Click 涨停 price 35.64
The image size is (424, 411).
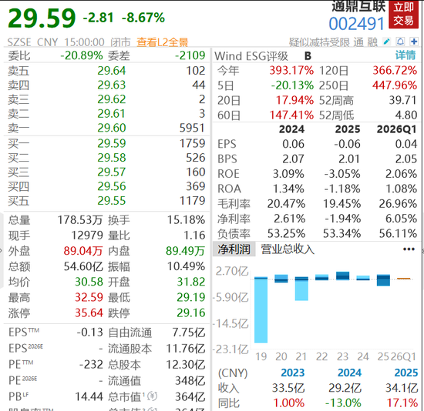pos(89,313)
